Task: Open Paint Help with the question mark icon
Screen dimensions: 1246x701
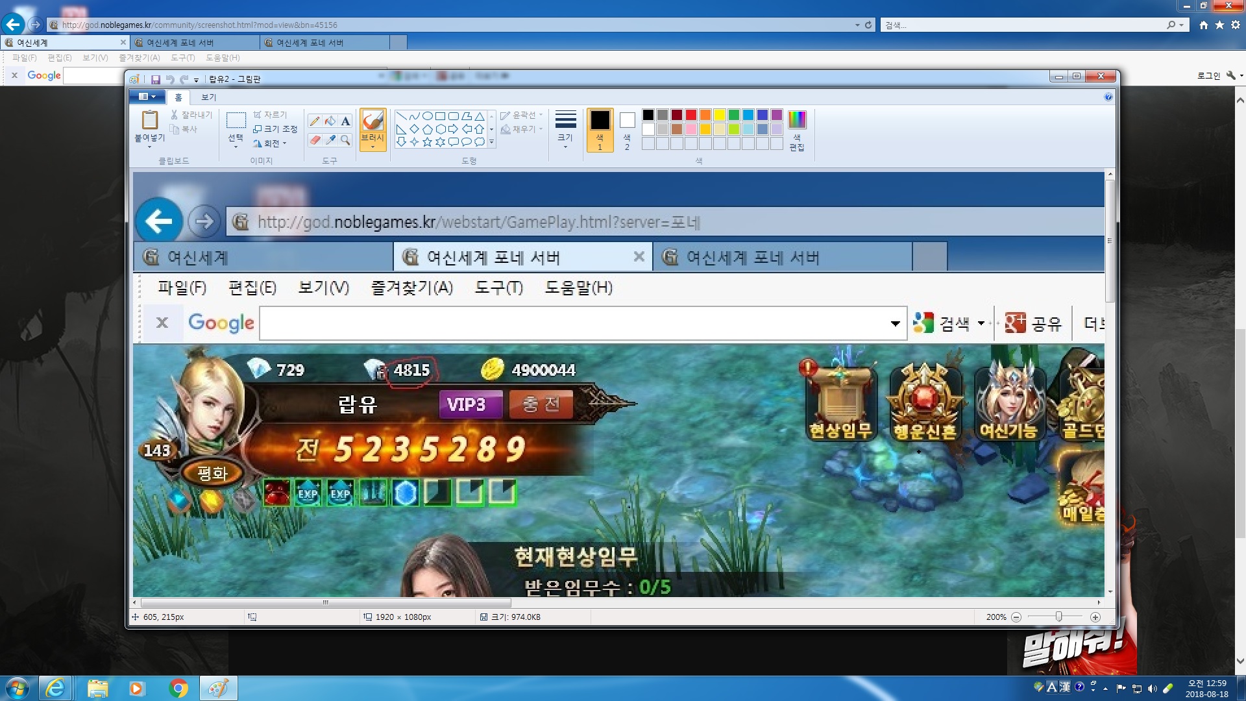Action: tap(1108, 97)
